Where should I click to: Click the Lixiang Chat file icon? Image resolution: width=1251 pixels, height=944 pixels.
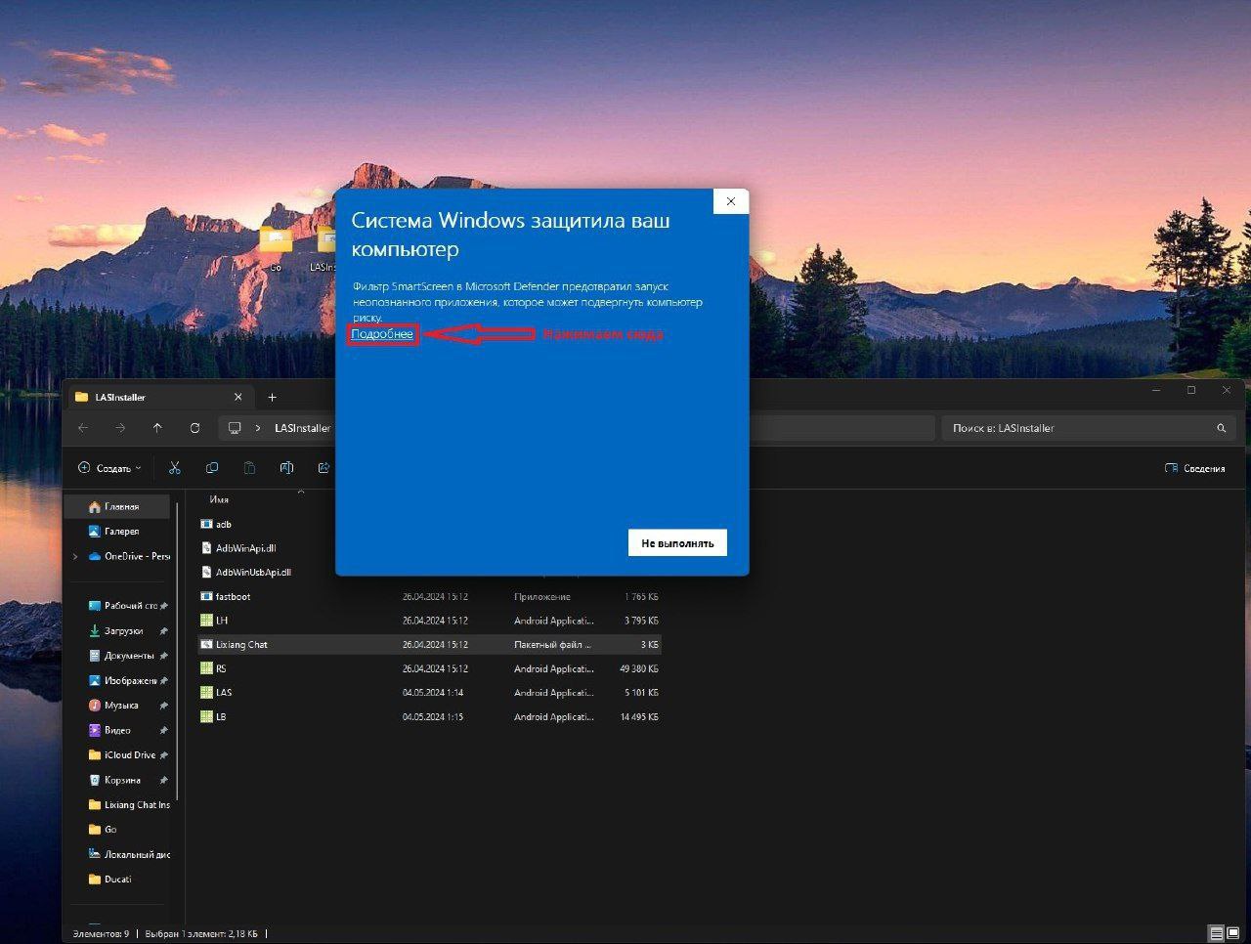[x=206, y=645]
